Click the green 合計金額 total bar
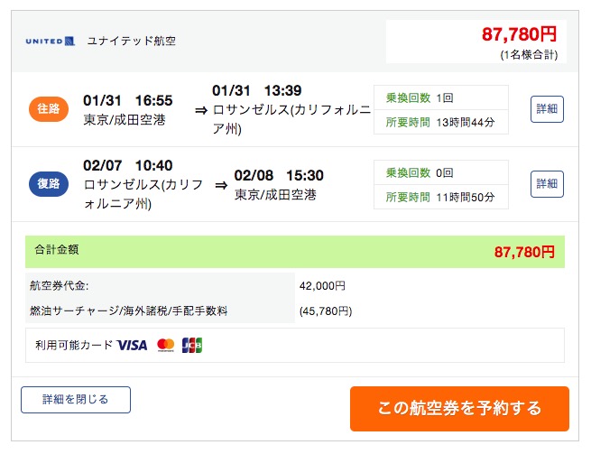The image size is (591, 454). pyautogui.click(x=294, y=252)
